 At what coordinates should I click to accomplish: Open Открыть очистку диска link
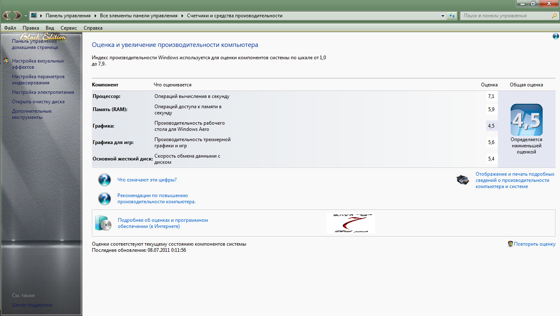pos(38,102)
